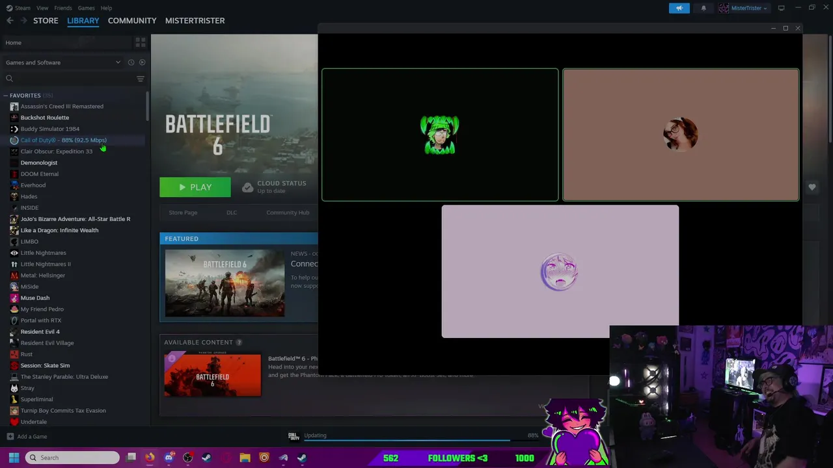Open the Games menu
The width and height of the screenshot is (833, 468).
tap(86, 8)
